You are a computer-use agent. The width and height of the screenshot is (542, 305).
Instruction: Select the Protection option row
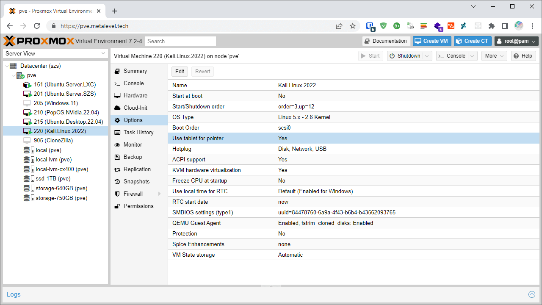[x=354, y=233]
